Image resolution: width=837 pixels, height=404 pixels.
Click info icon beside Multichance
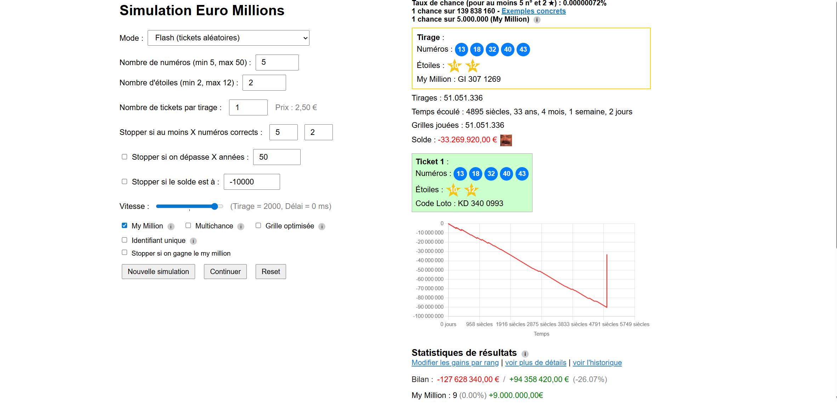tap(241, 227)
